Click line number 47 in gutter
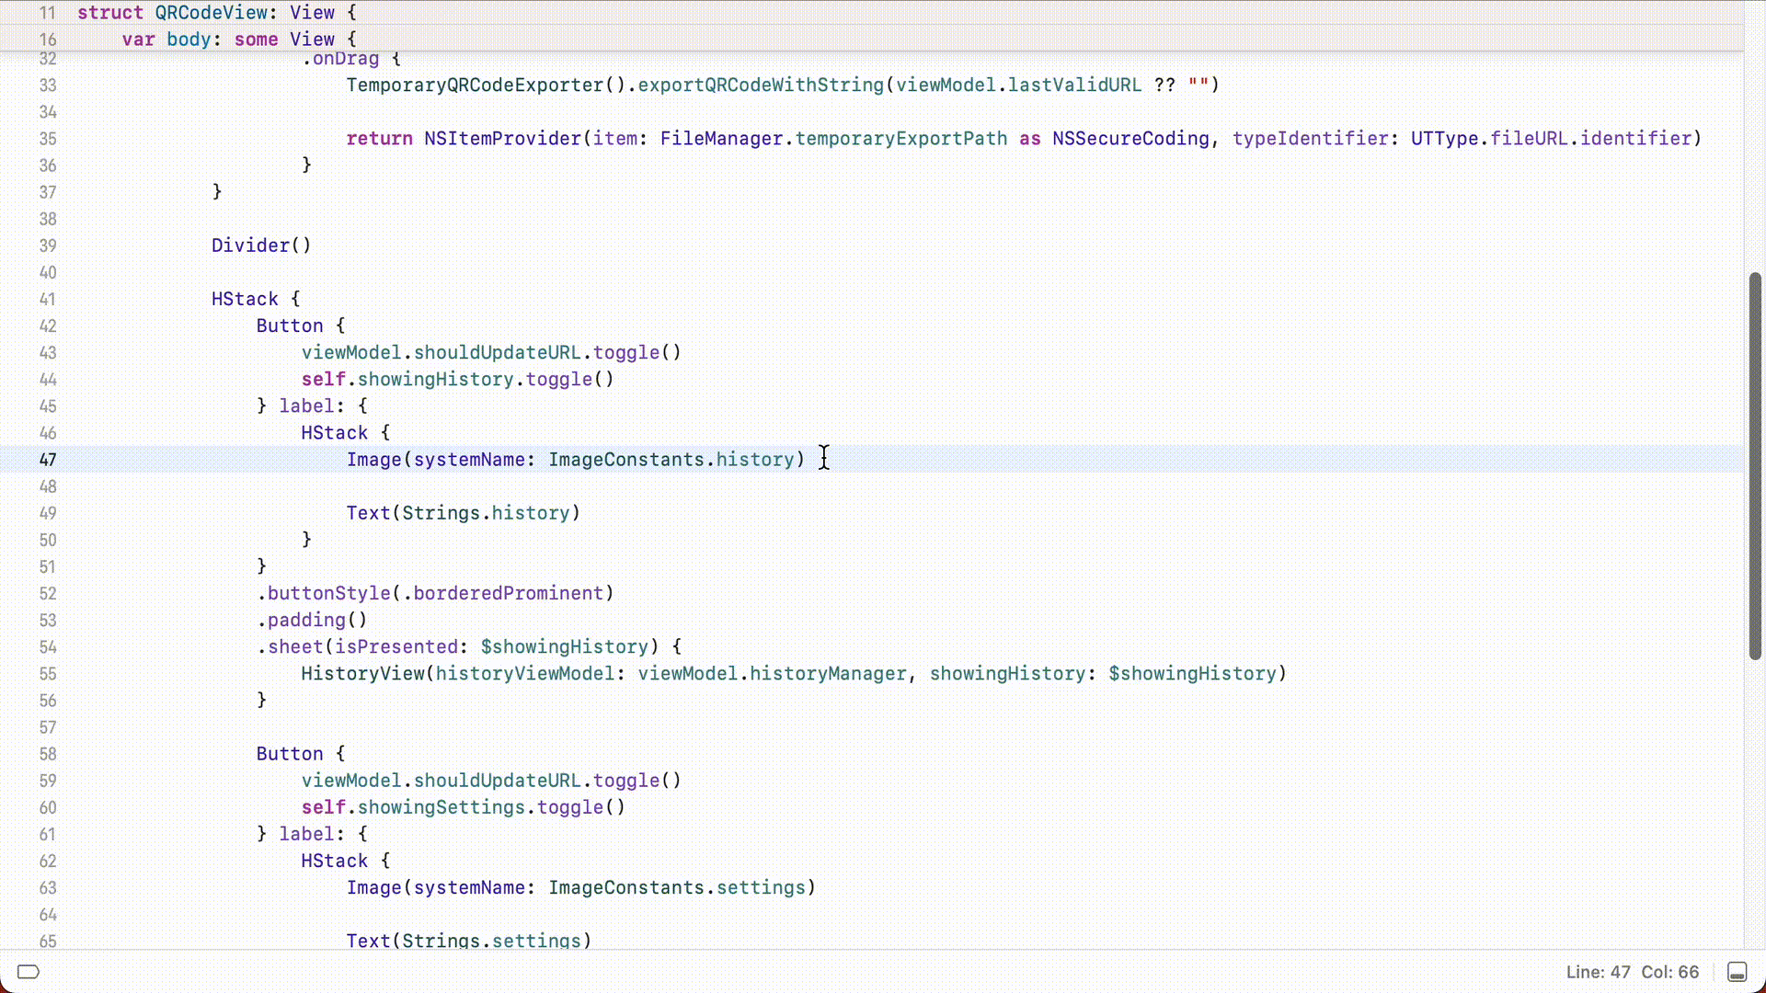 tap(48, 460)
